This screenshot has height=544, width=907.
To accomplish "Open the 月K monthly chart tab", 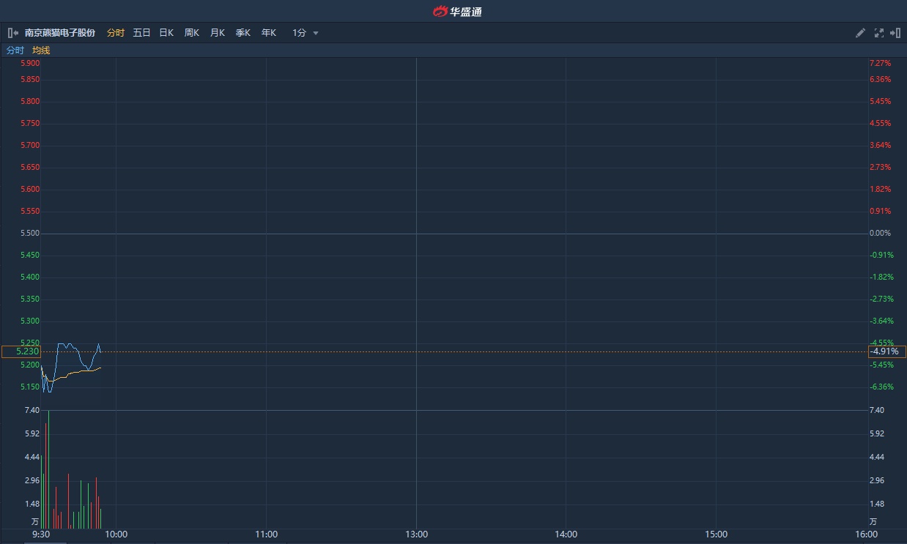I will pos(218,33).
